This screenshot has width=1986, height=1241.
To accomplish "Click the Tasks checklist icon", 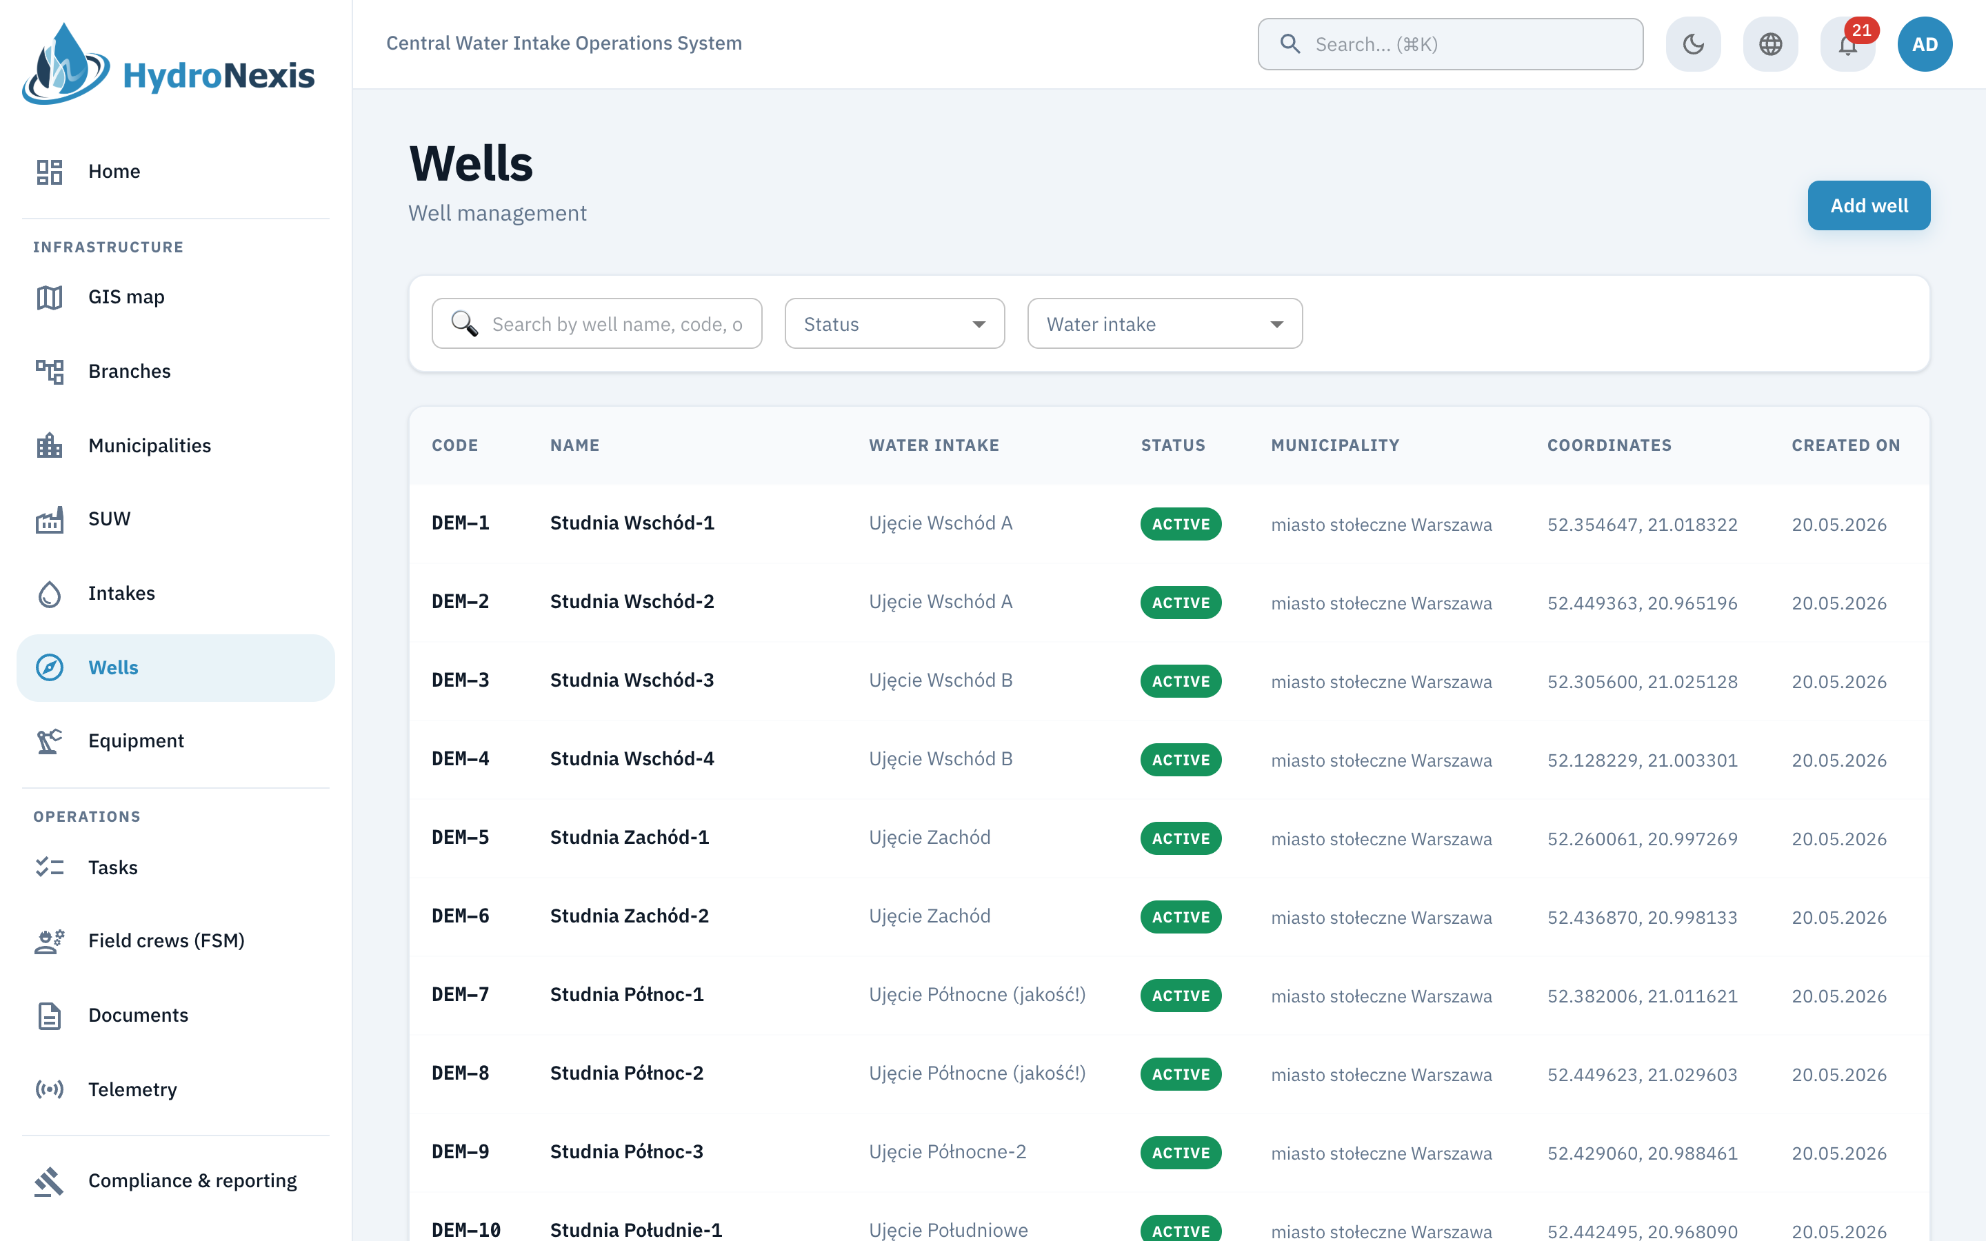I will 49,867.
